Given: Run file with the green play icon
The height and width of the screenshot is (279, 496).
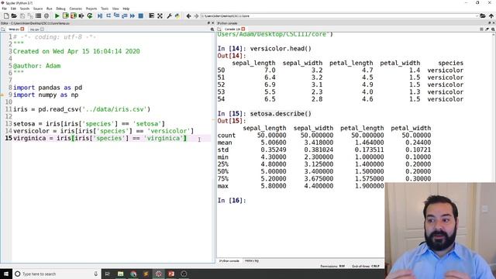Looking at the screenshot, I should [x=57, y=15].
